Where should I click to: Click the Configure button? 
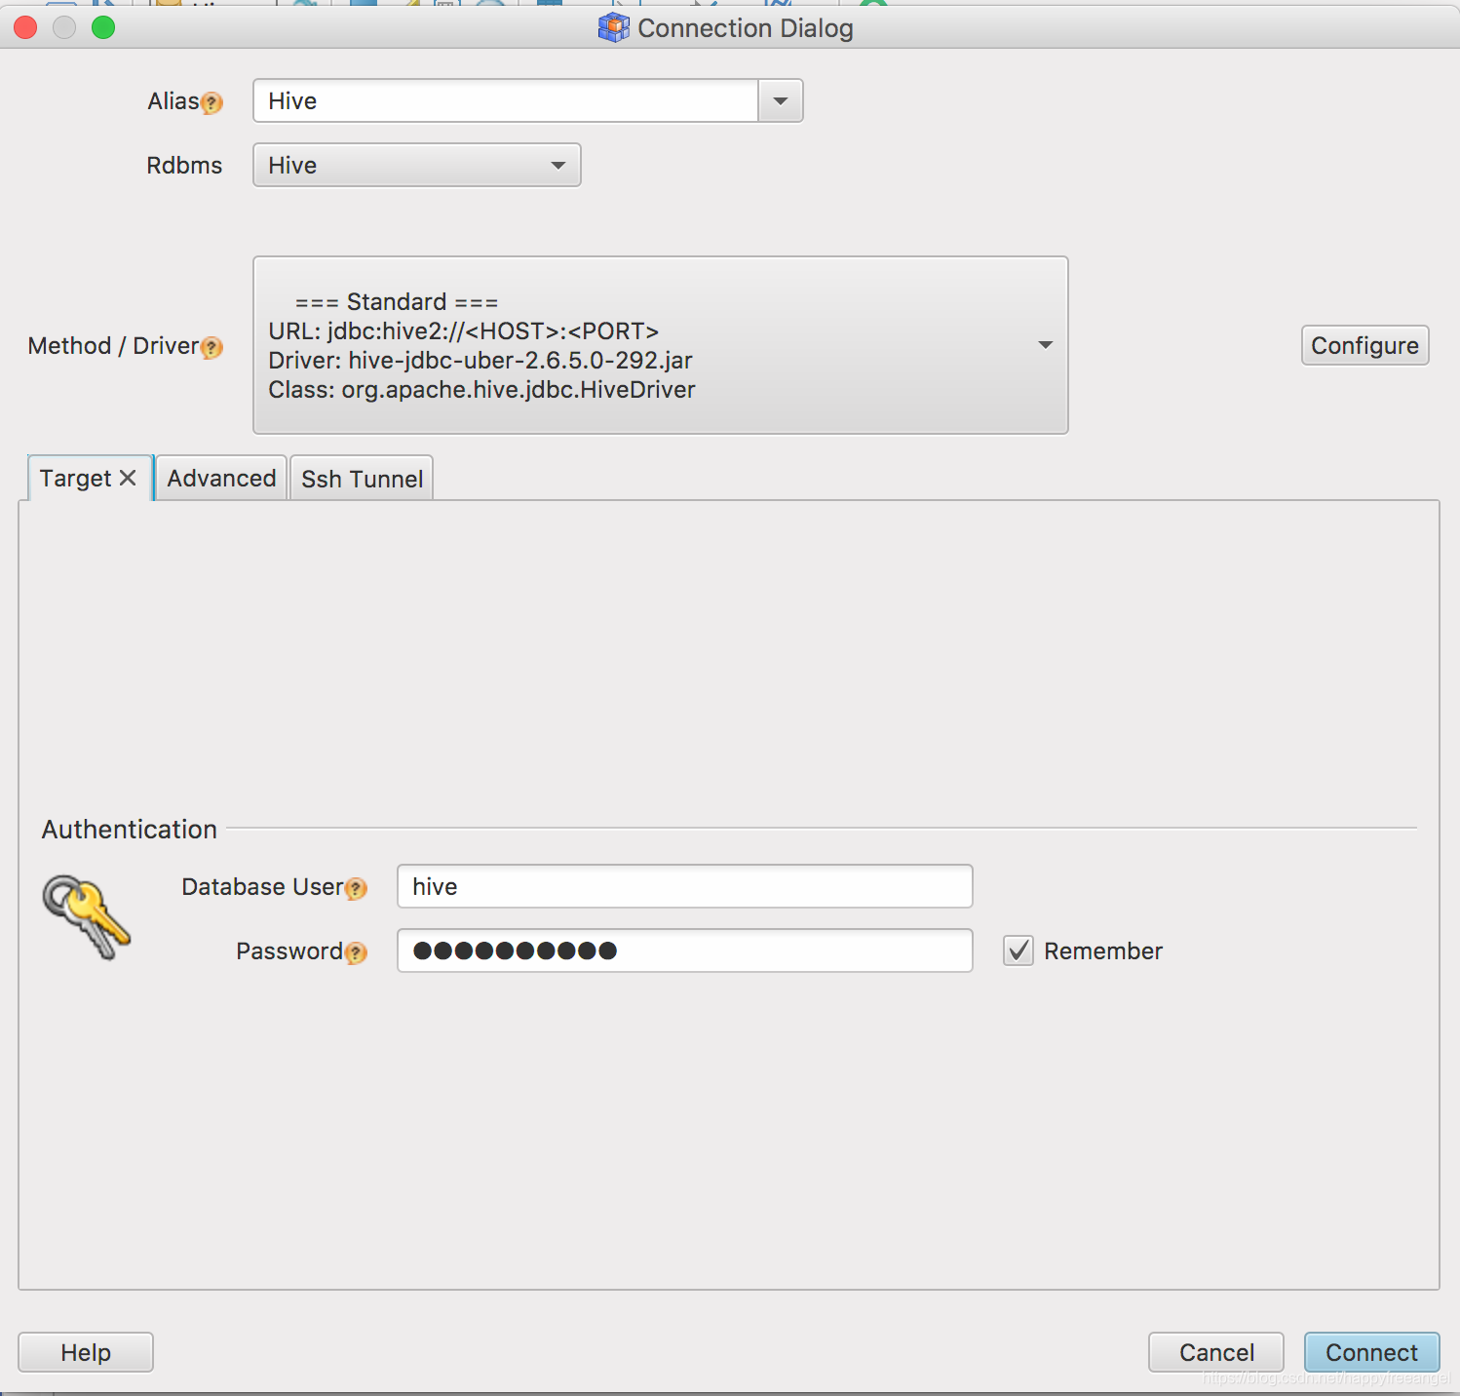coord(1364,345)
